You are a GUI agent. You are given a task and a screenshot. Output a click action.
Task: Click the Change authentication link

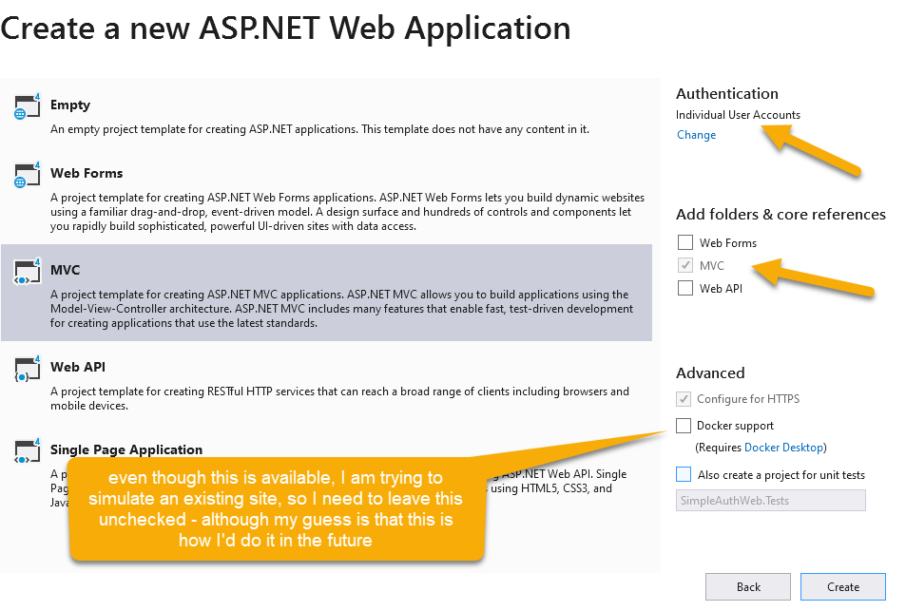[696, 135]
